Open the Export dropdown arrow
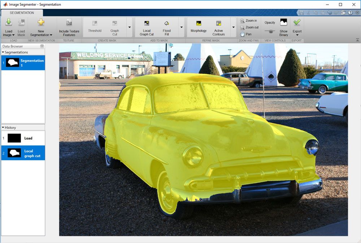 click(297, 35)
